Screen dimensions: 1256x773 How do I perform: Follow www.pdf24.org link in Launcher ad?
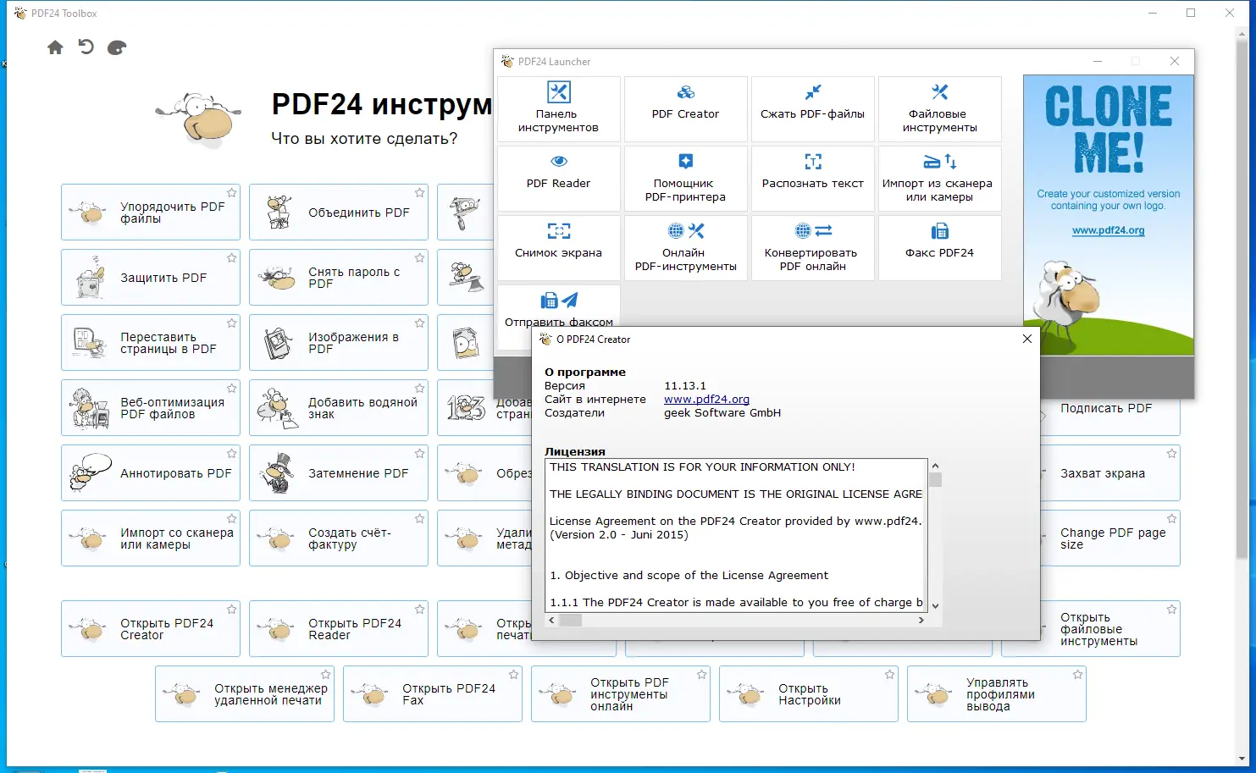pos(1108,230)
